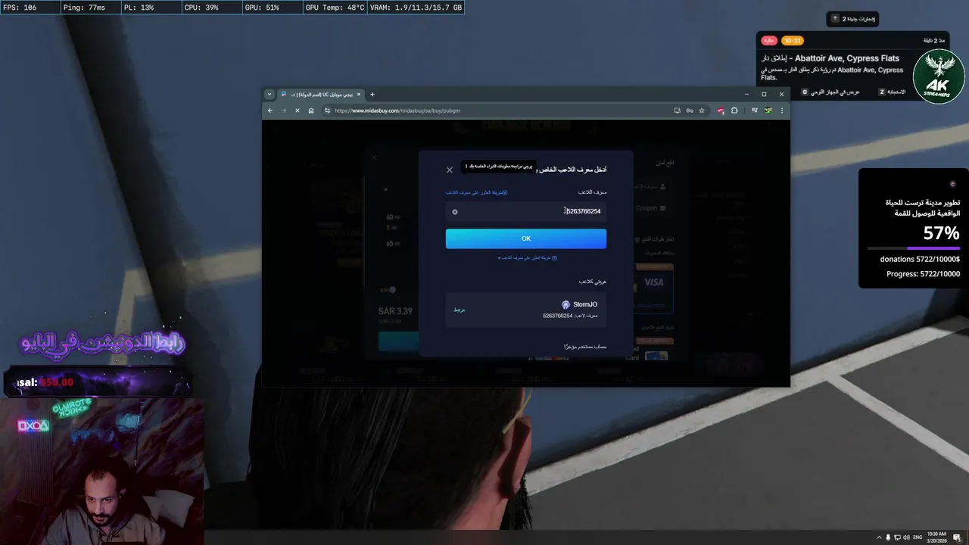The height and width of the screenshot is (545, 969).
Task: Click the player ID input field
Action: pos(526,211)
